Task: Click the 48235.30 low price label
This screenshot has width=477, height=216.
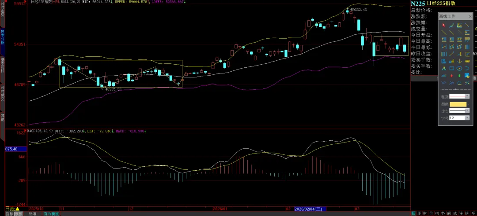Action: point(113,89)
